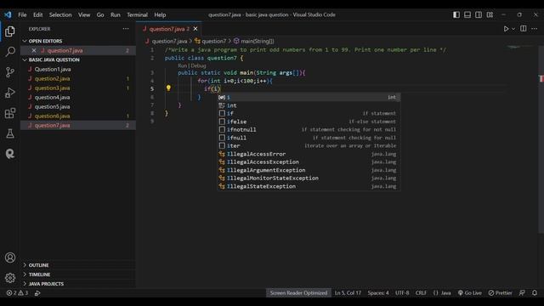Toggle Primary Side Bar layout icon
The image size is (544, 306).
tap(456, 14)
